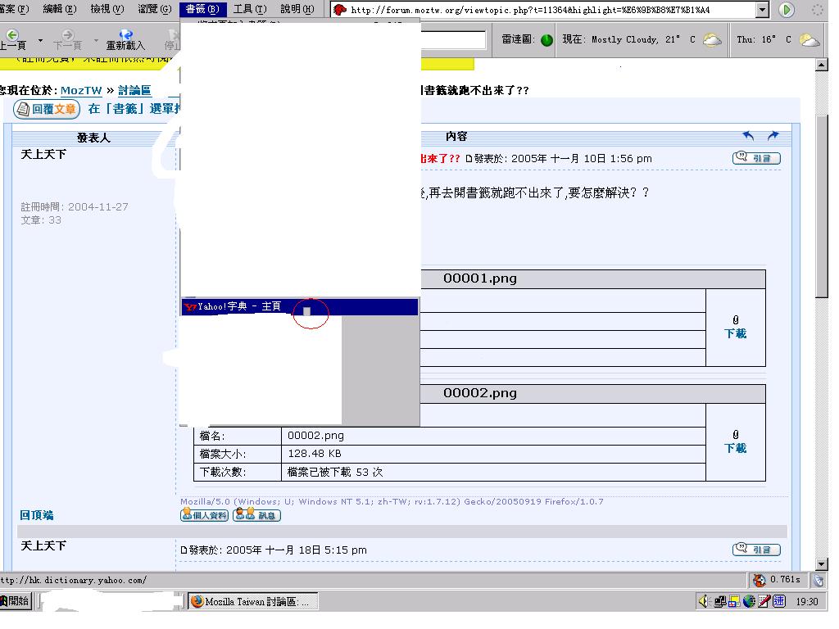
Task: Click the next-topic right arrow icon
Action: (773, 136)
